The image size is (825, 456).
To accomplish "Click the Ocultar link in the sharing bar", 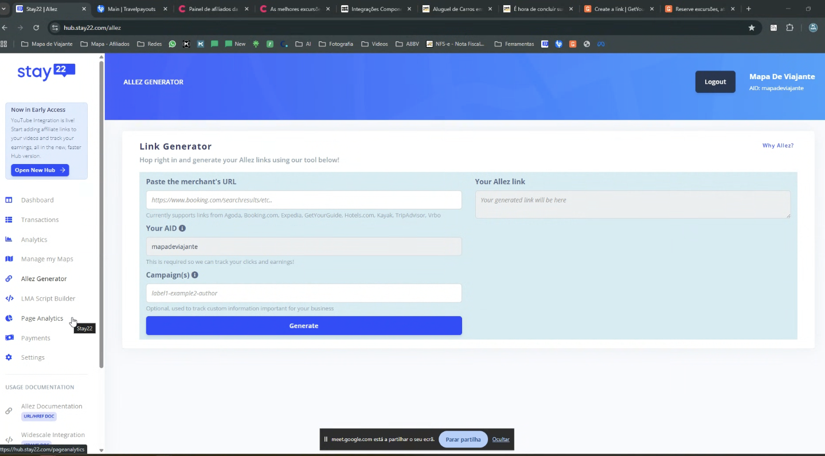I will [501, 439].
